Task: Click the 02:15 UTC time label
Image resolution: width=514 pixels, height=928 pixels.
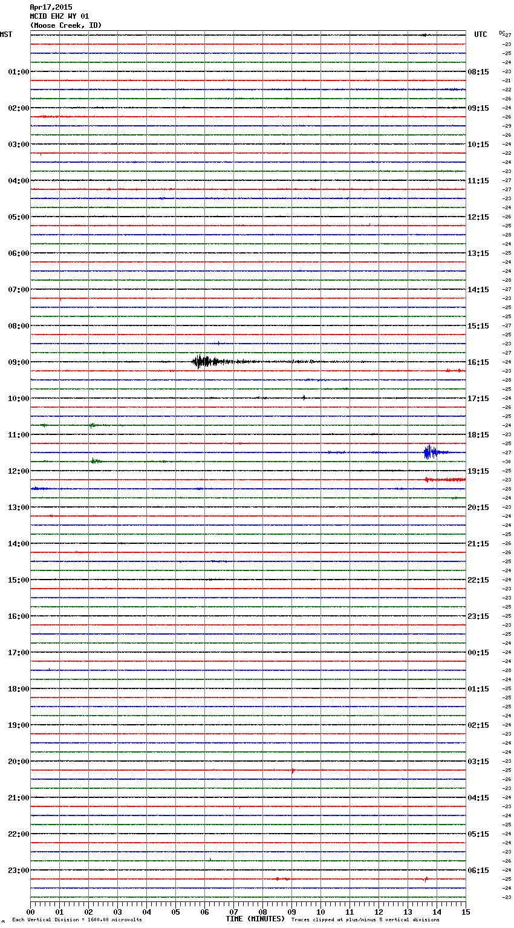Action: click(478, 725)
